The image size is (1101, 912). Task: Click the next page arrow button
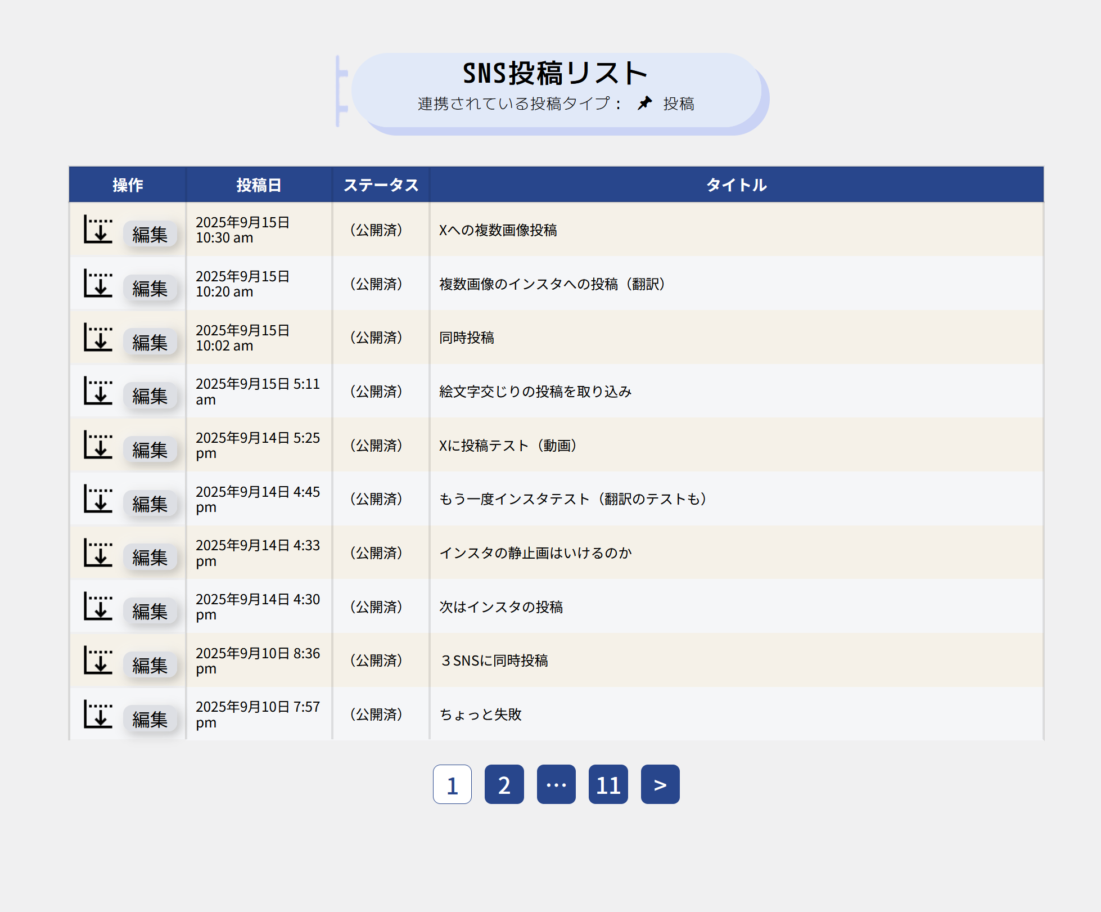tap(660, 785)
